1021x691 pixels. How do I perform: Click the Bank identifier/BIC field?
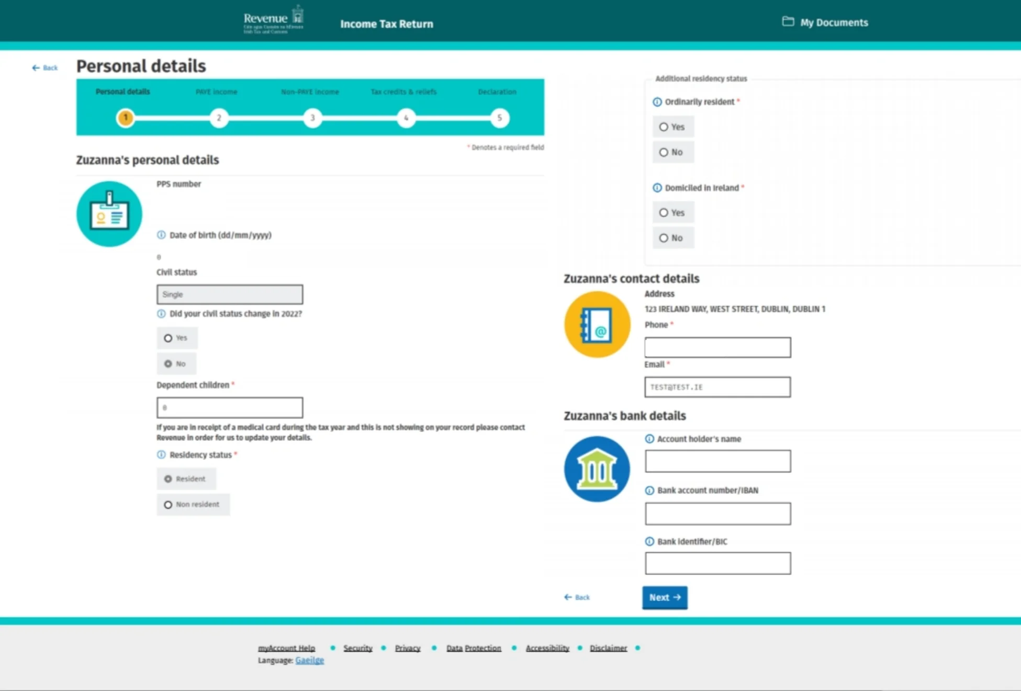pyautogui.click(x=717, y=563)
